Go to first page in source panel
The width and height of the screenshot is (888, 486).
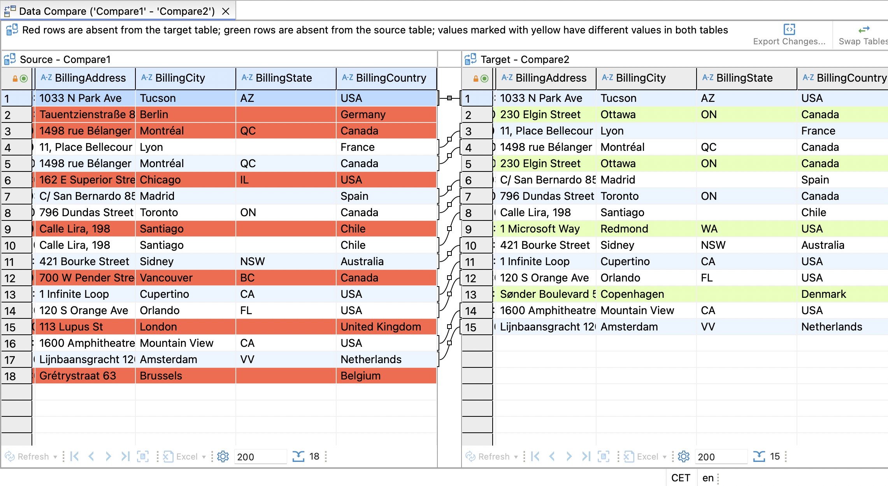pyautogui.click(x=75, y=456)
